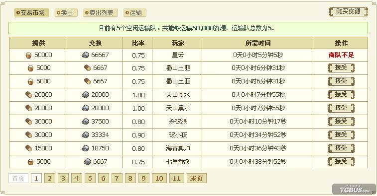The width and height of the screenshot is (377, 196).
Task: Click the exchange amount 33334
Action: 100,135
